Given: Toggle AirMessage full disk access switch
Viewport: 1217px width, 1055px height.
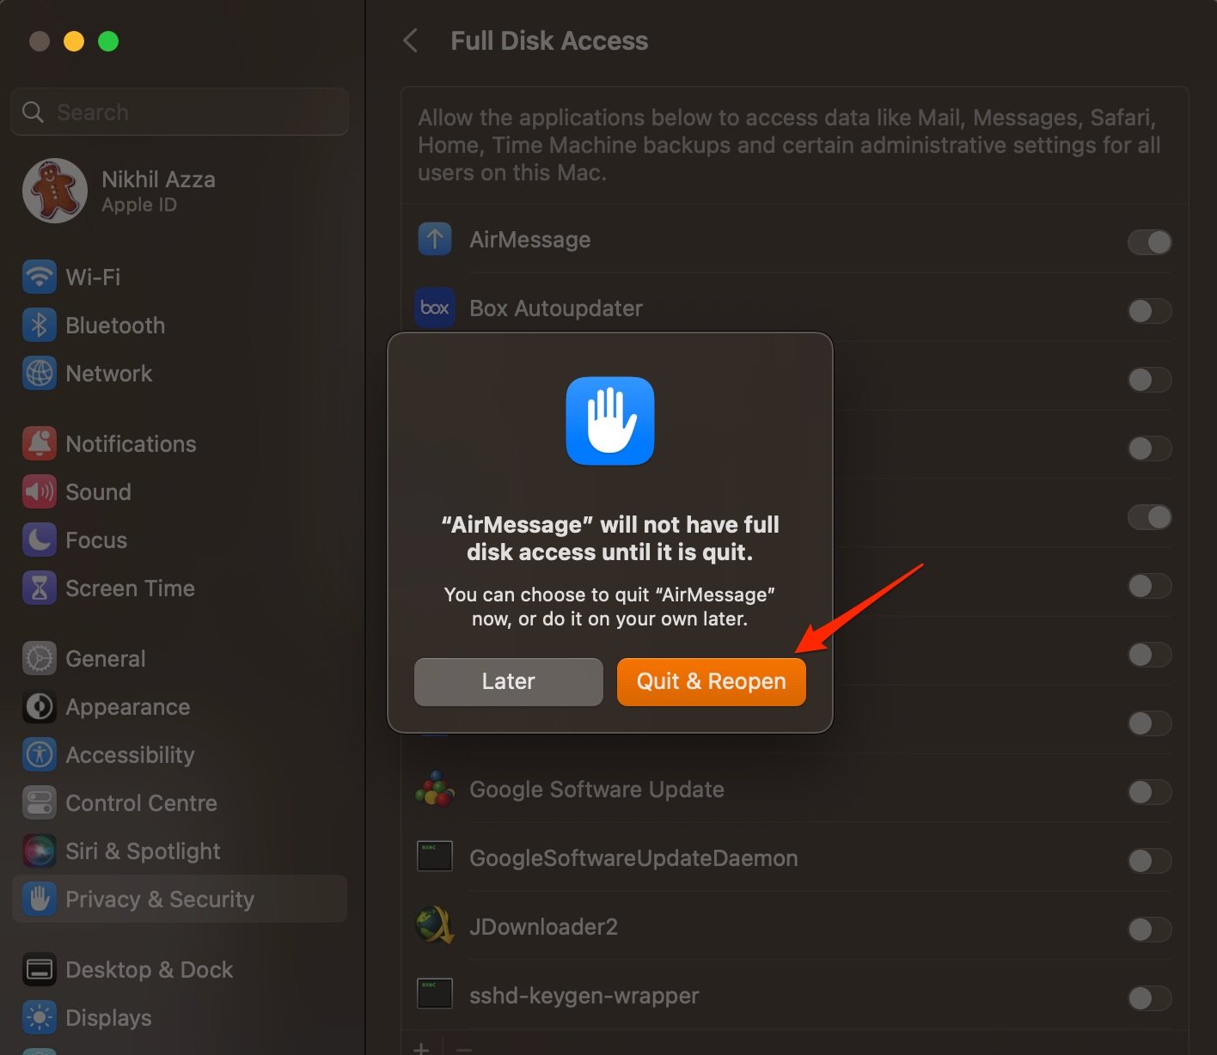Looking at the screenshot, I should click(1149, 242).
